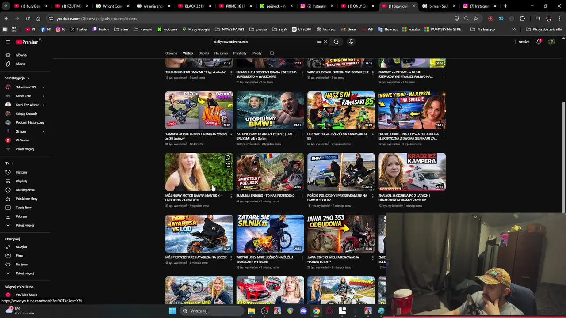Open the YouTube notifications bell
Image resolution: width=566 pixels, height=318 pixels.
click(539, 42)
